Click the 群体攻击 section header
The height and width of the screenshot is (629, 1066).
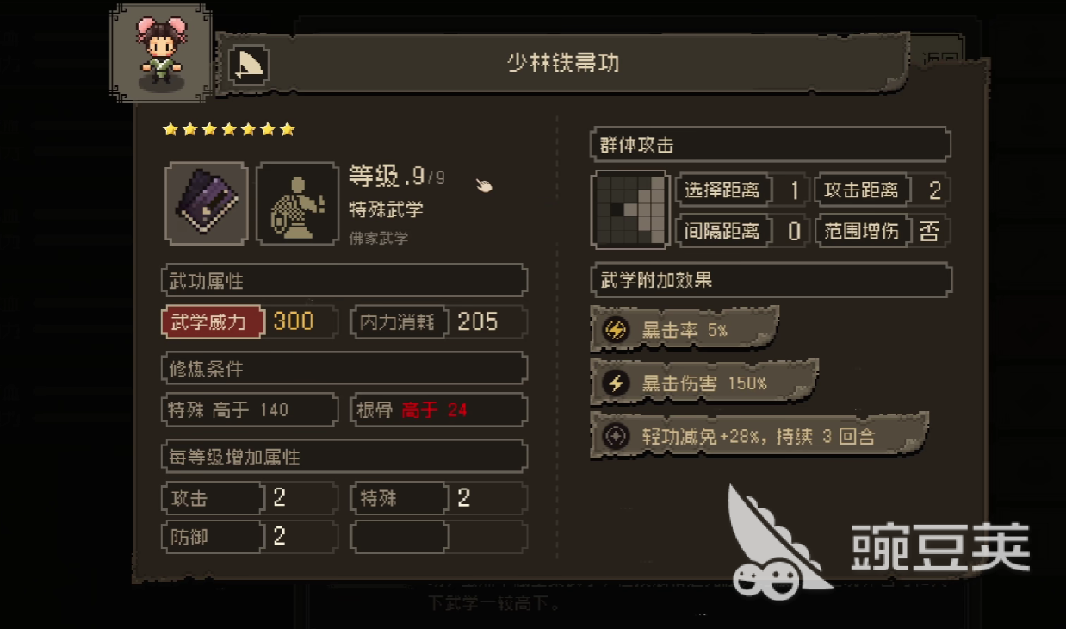771,144
